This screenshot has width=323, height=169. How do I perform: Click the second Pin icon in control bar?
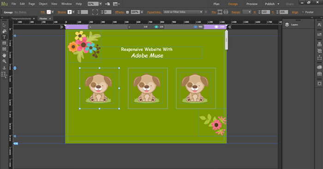pos(226,12)
